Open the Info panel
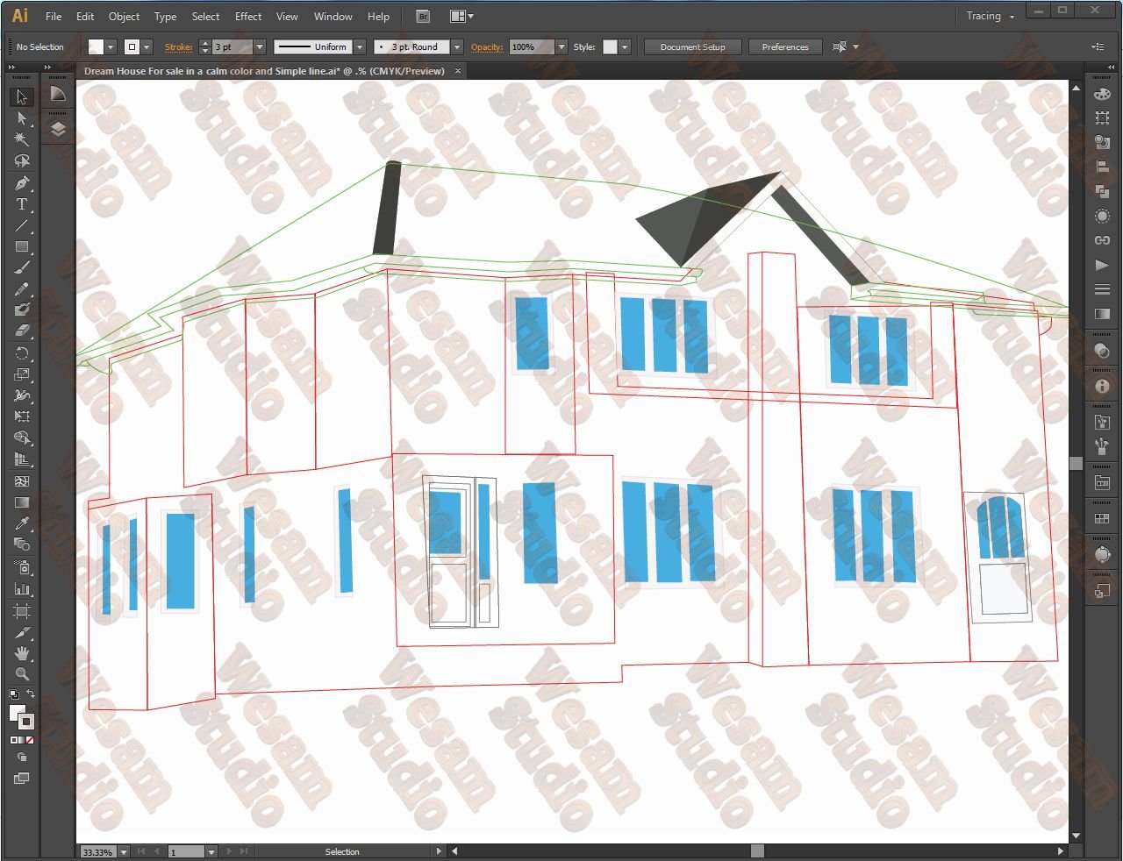This screenshot has height=861, width=1123. pyautogui.click(x=1102, y=386)
